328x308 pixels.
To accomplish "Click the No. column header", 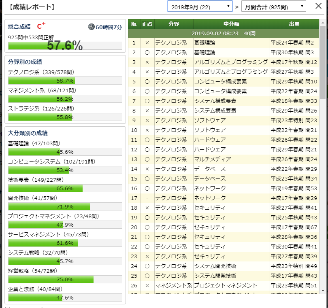I will click(x=134, y=24).
